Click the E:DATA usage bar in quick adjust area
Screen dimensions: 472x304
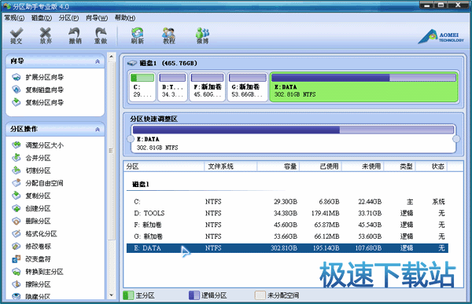pyautogui.click(x=293, y=130)
